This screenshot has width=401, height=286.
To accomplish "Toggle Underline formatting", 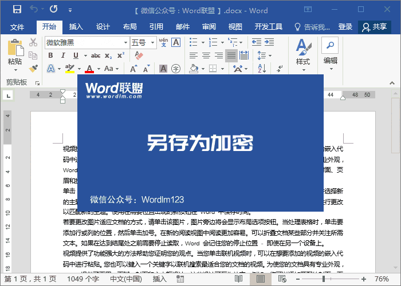I will point(76,55).
